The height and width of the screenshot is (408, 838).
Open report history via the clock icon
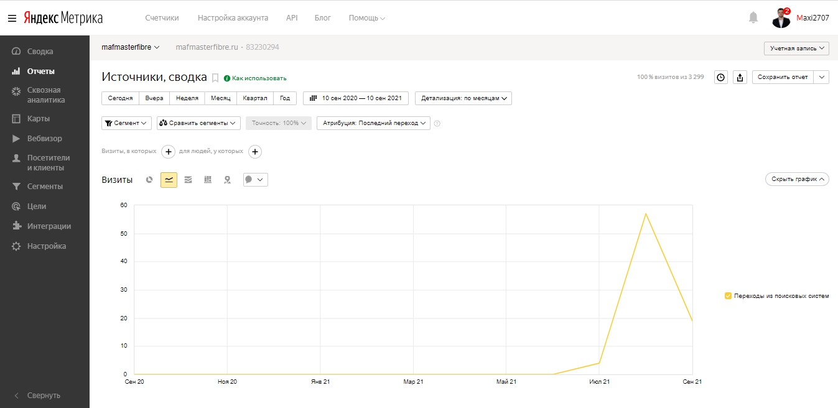pos(721,77)
